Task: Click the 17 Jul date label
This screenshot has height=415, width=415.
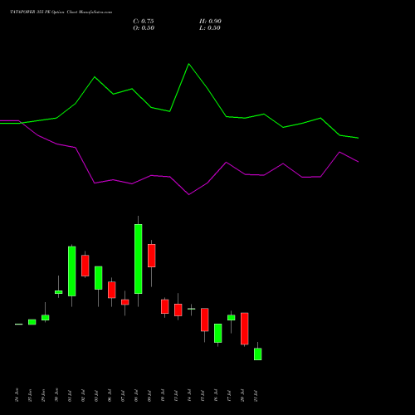Action: point(230,396)
